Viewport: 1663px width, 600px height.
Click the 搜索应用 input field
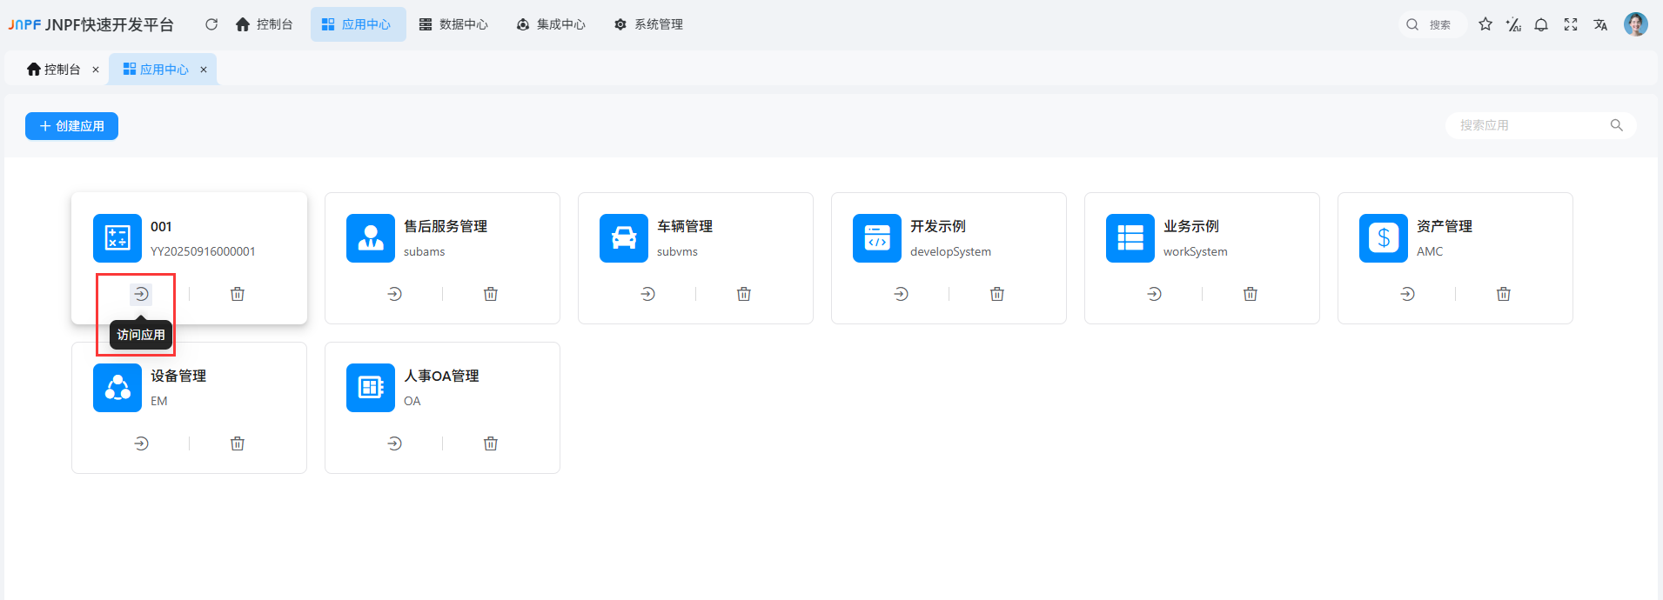point(1530,125)
